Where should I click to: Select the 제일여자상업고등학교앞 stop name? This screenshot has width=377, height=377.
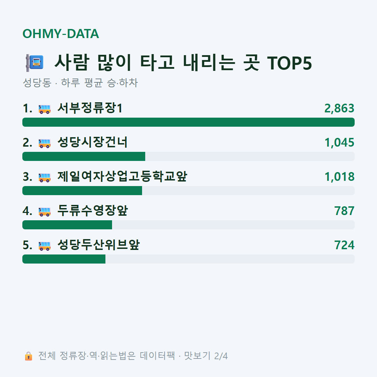[122, 176]
